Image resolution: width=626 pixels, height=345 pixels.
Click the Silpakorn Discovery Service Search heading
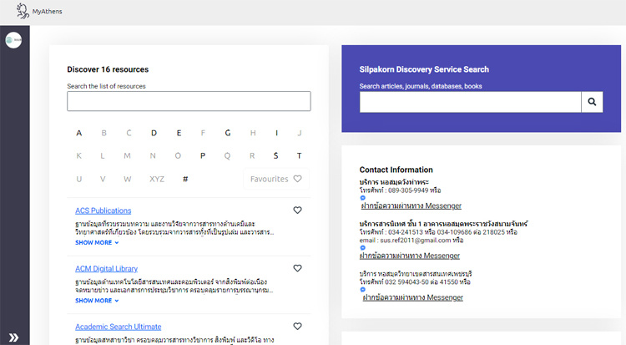tap(424, 69)
